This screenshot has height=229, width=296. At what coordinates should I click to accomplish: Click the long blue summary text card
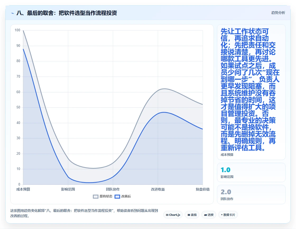[251, 92]
